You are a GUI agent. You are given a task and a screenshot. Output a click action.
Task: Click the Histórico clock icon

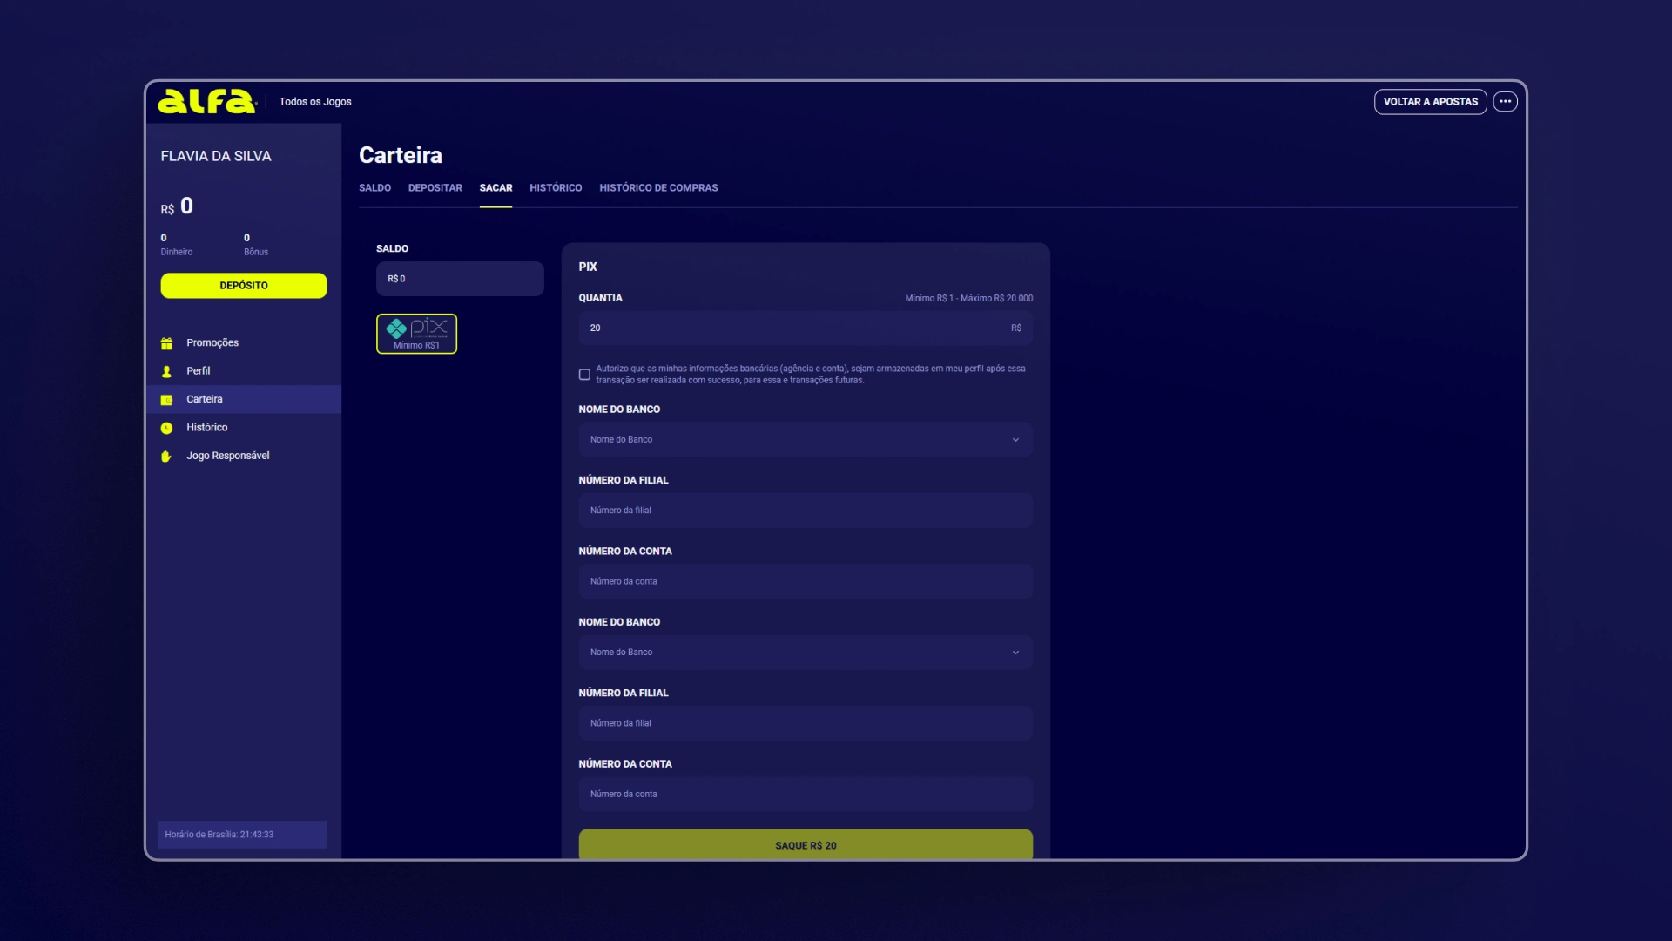pos(166,428)
